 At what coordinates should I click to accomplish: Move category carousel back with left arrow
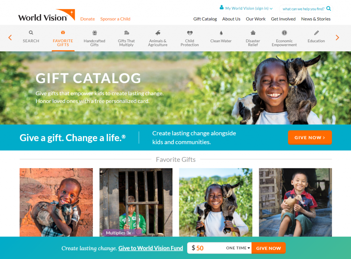coord(10,38)
